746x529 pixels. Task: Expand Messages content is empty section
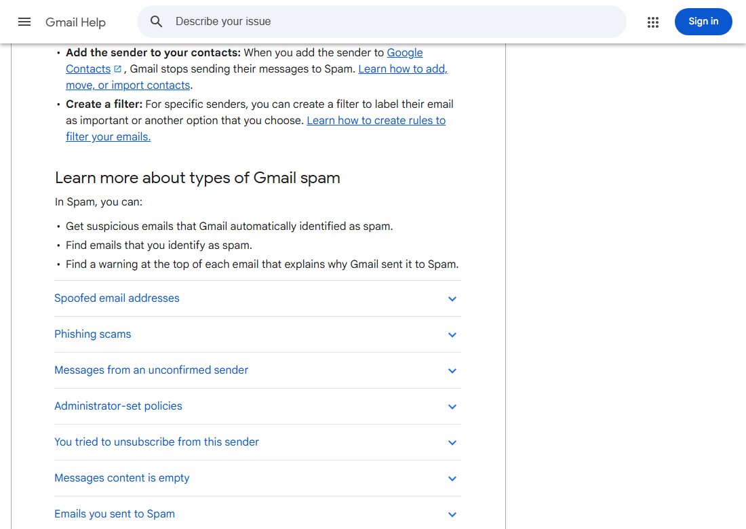pos(258,478)
